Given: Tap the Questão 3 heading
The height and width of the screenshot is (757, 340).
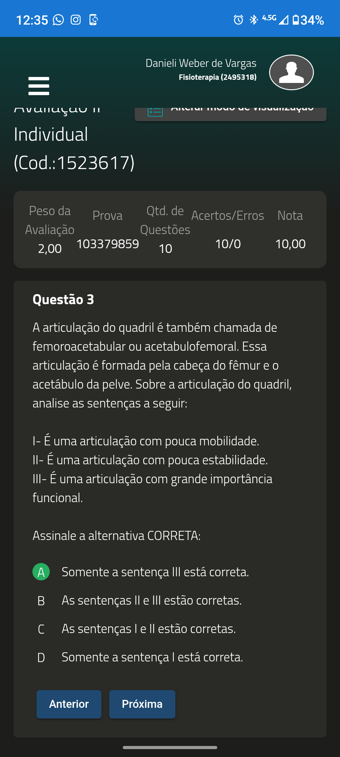Looking at the screenshot, I should (x=63, y=299).
